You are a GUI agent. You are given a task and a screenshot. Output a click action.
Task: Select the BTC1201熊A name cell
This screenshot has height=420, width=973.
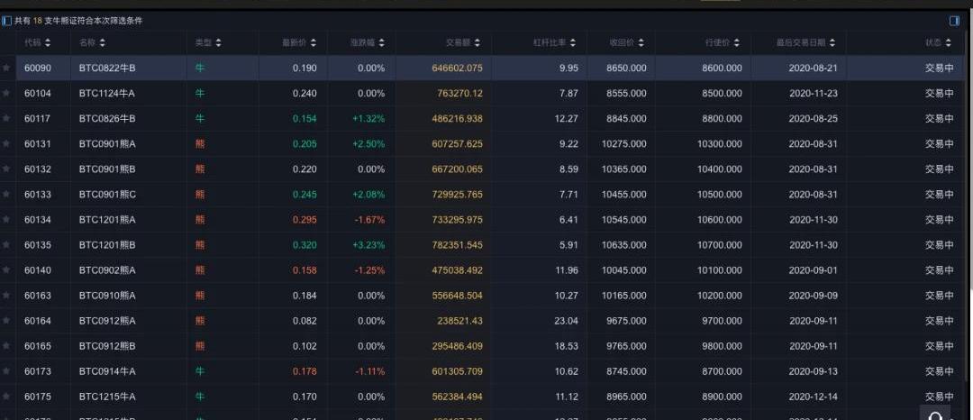tap(106, 220)
